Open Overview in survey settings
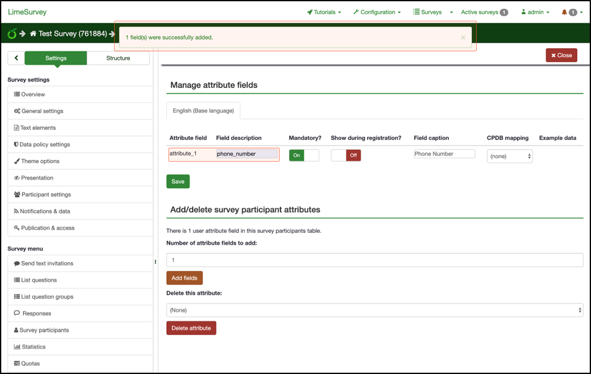The width and height of the screenshot is (591, 374). (80, 94)
